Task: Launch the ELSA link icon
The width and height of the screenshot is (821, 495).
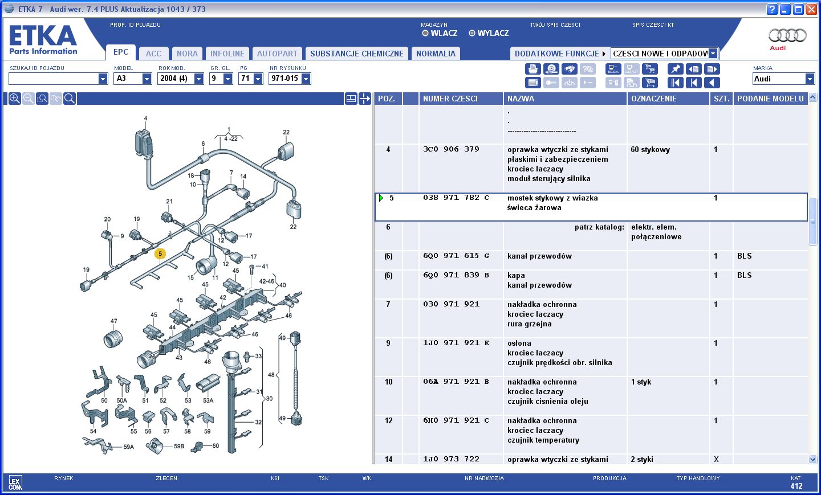Action: [613, 69]
